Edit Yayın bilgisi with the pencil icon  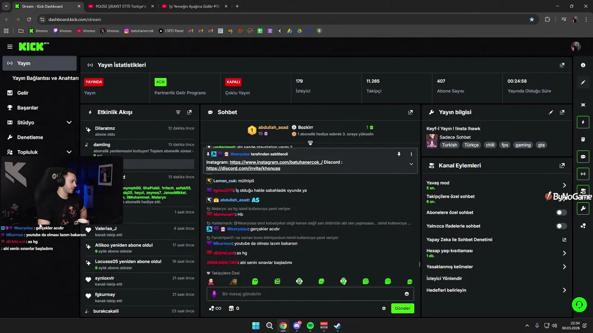[x=551, y=112]
